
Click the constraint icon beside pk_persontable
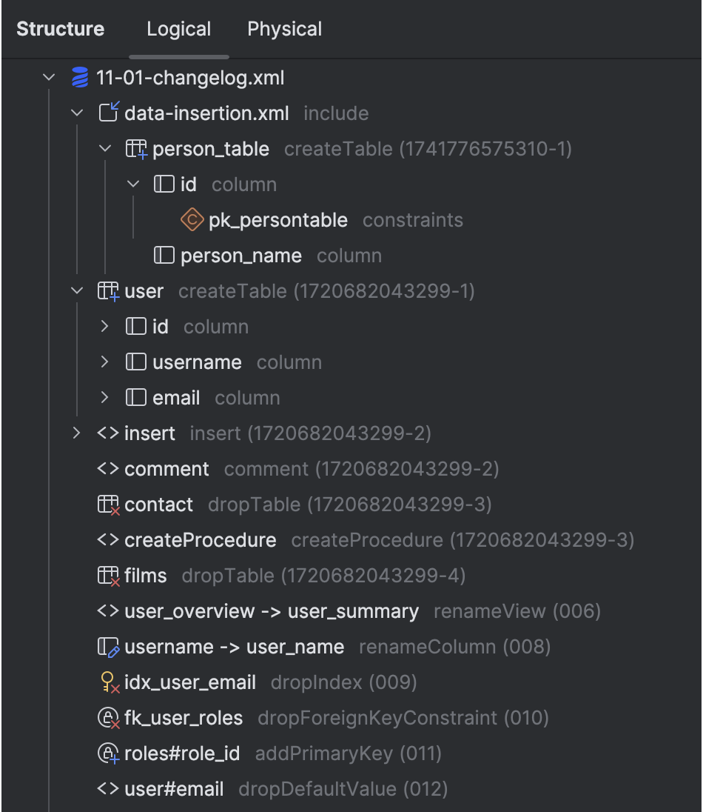click(192, 219)
